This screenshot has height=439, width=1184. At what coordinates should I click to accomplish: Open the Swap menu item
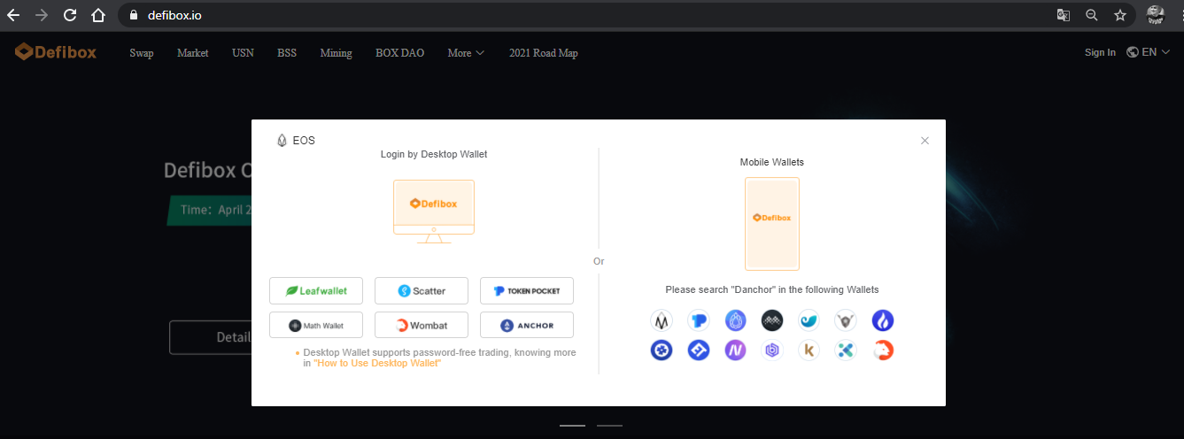(x=142, y=53)
